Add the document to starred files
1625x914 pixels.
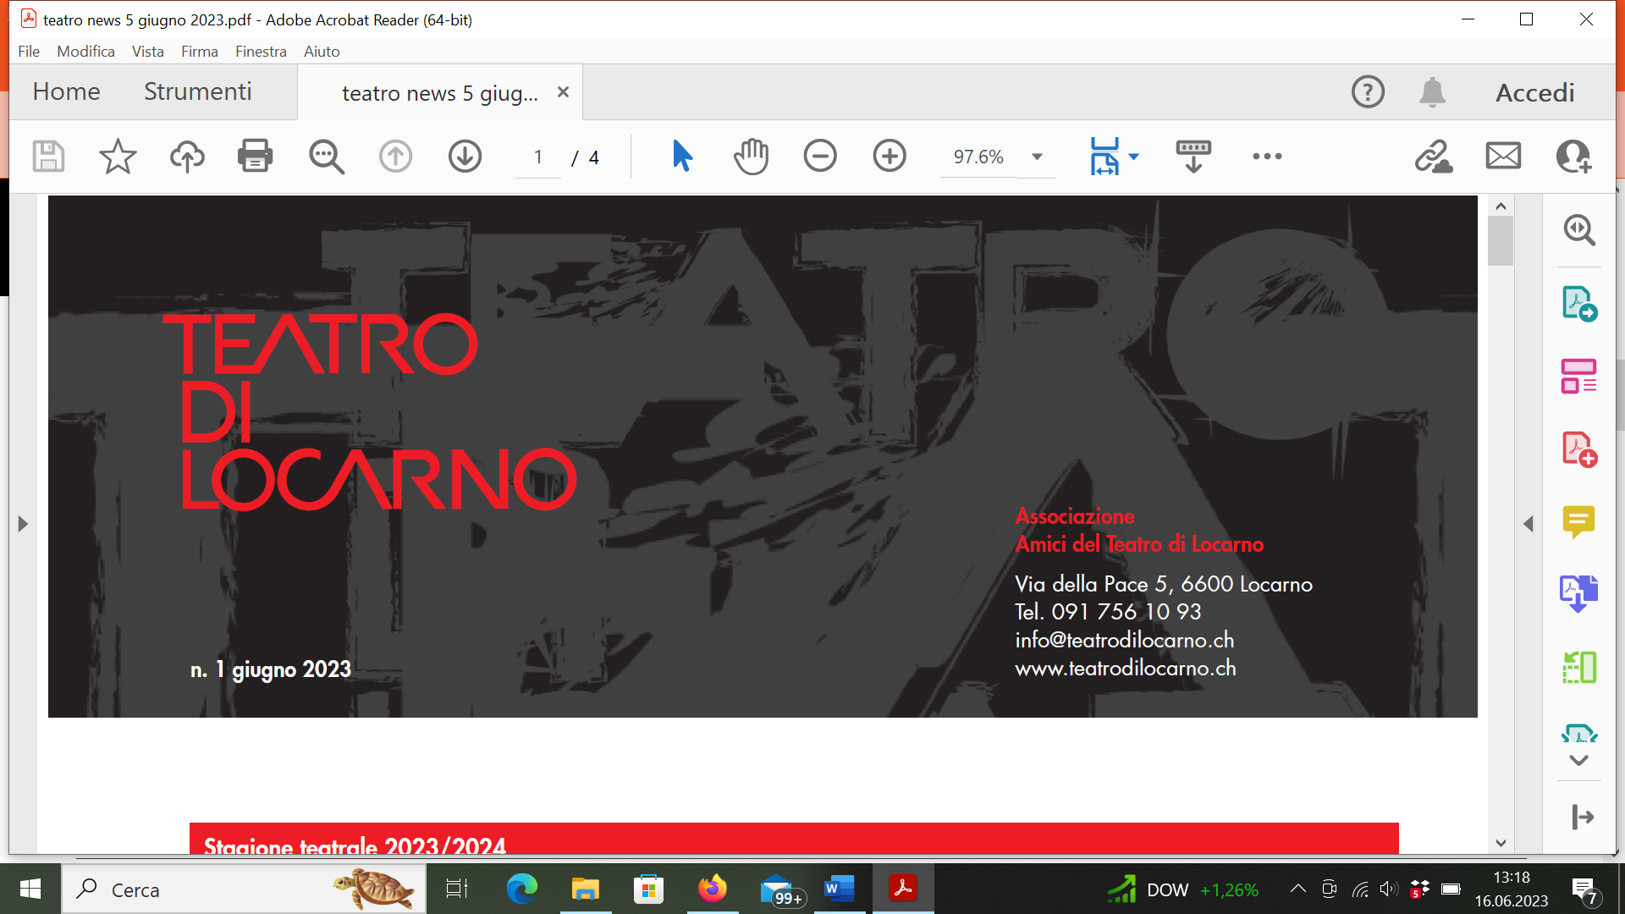pos(118,157)
